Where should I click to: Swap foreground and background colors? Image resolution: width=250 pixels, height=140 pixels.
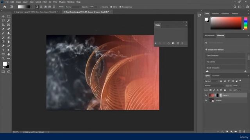pos(9,63)
